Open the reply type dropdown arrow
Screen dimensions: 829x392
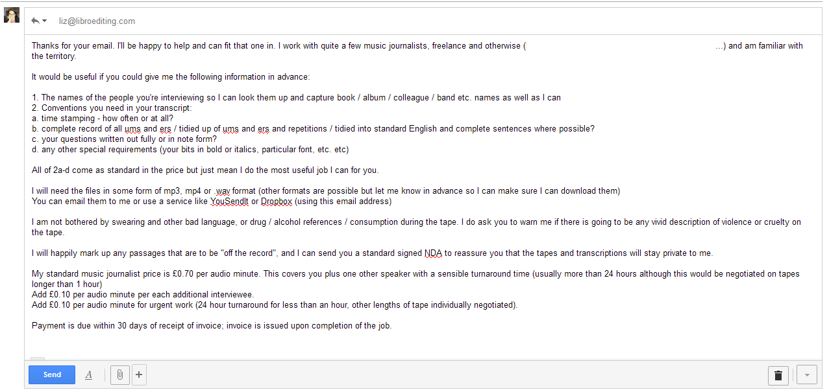point(44,21)
